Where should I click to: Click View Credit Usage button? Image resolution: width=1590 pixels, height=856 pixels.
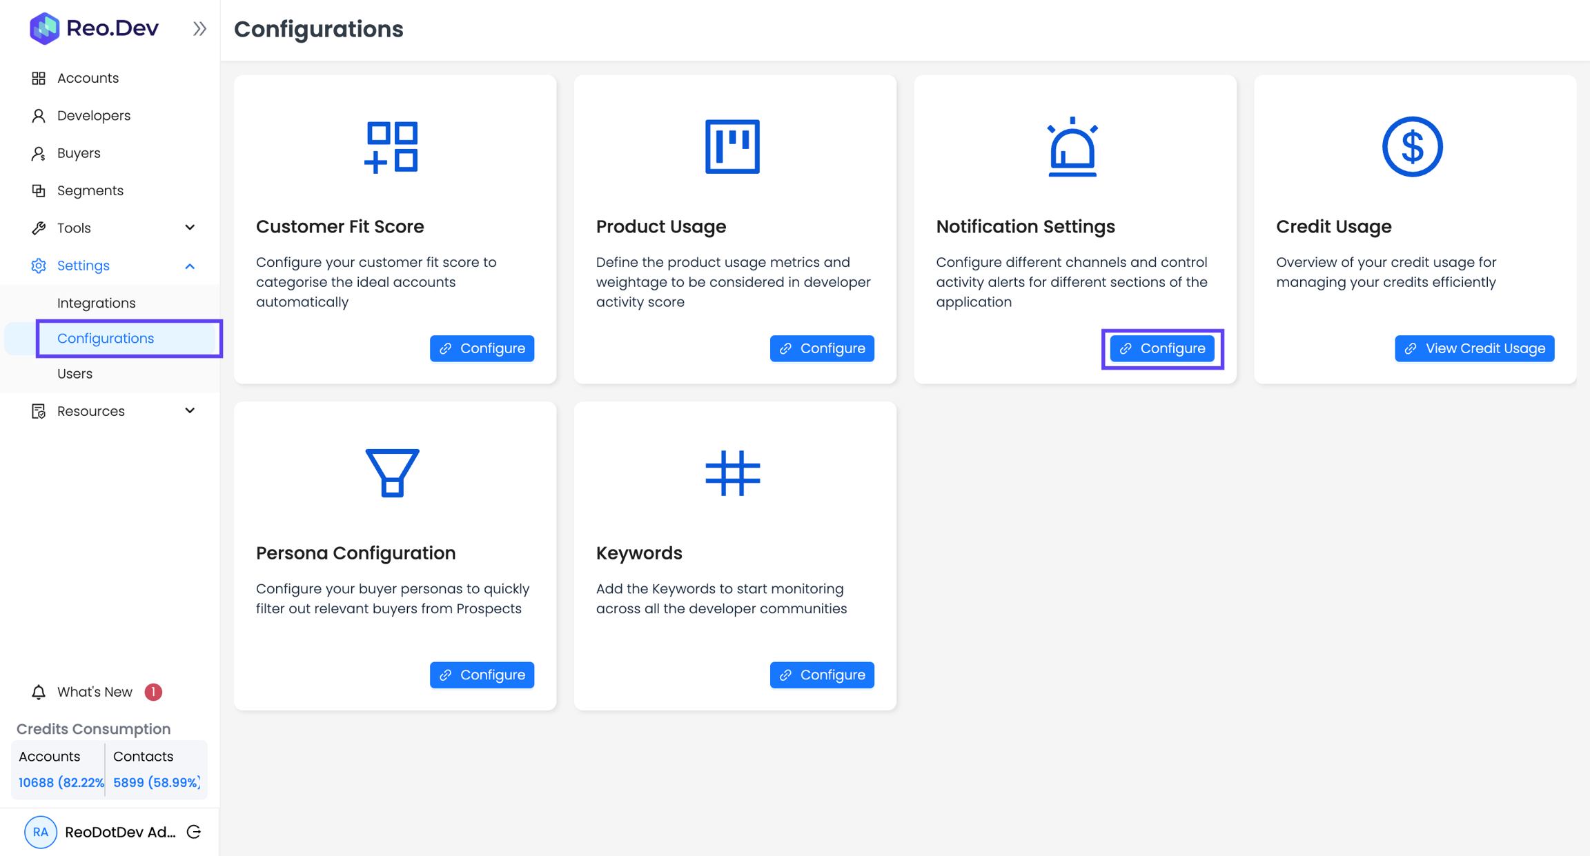click(x=1474, y=348)
